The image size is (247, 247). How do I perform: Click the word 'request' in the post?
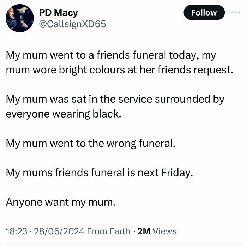pos(212,70)
